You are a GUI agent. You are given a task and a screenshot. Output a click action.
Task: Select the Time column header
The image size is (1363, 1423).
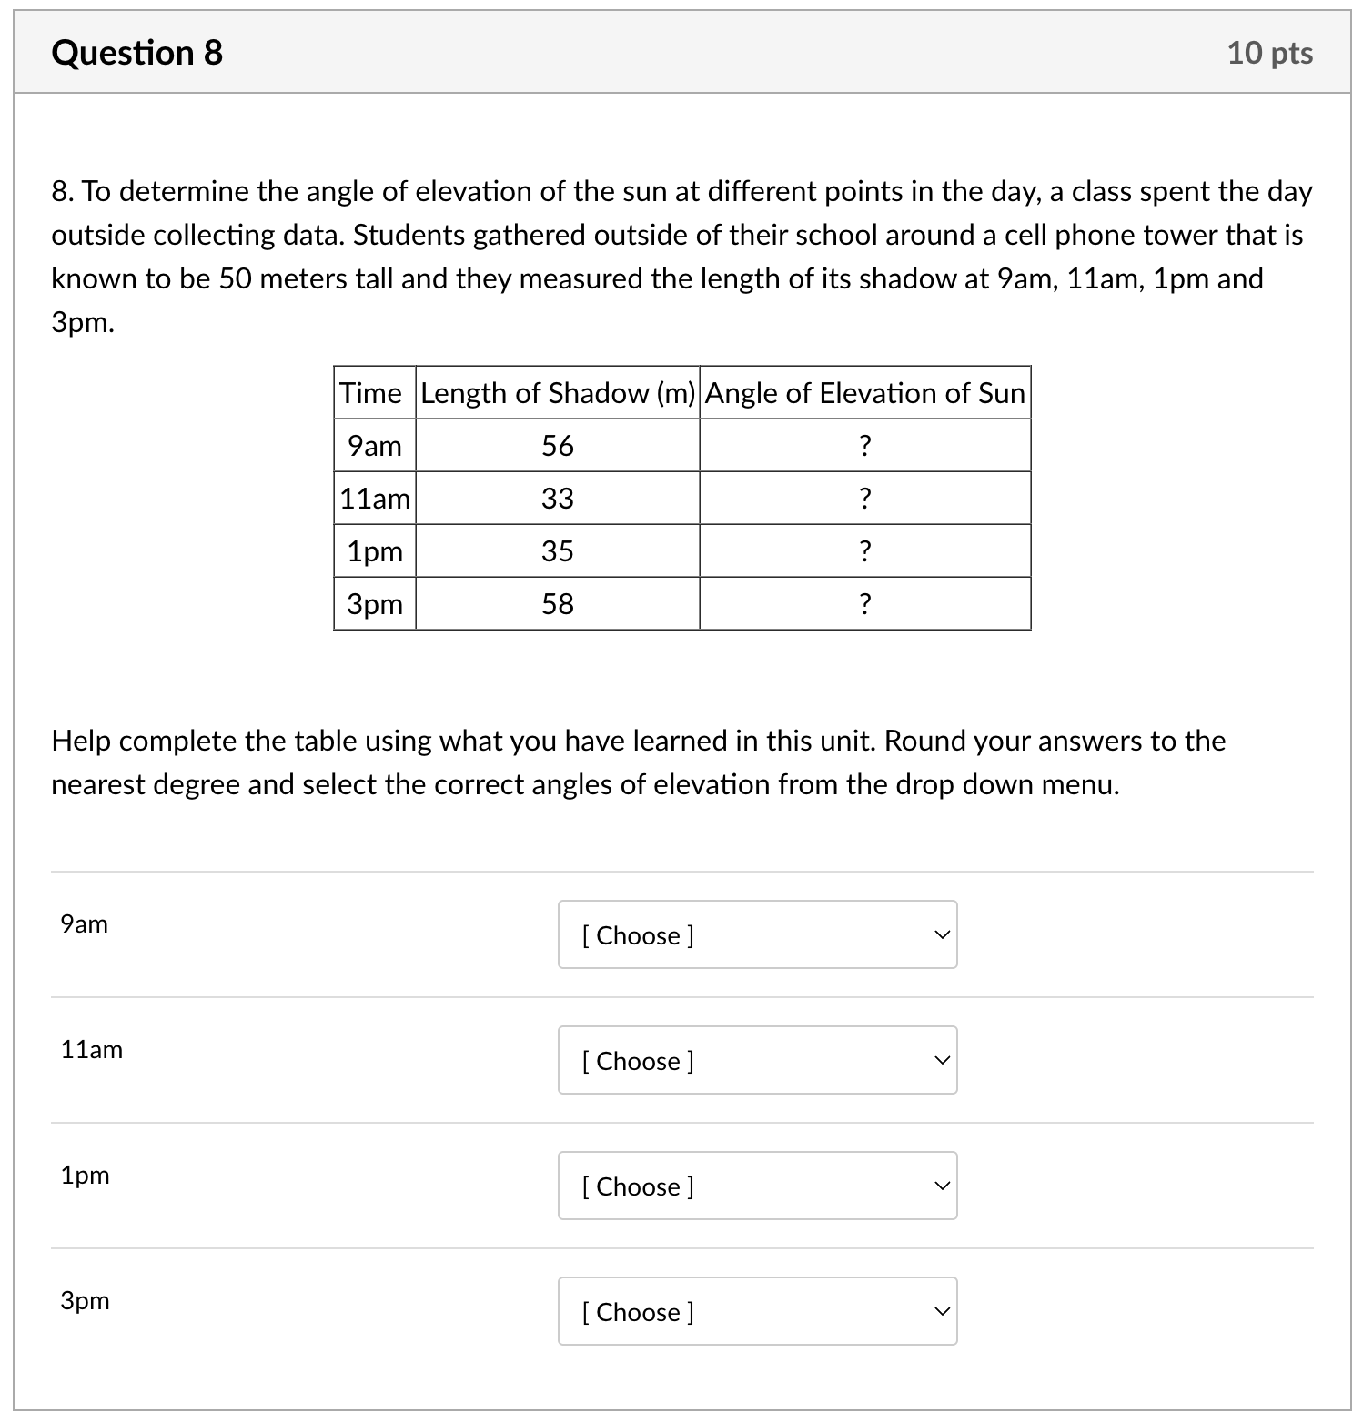pos(373,393)
